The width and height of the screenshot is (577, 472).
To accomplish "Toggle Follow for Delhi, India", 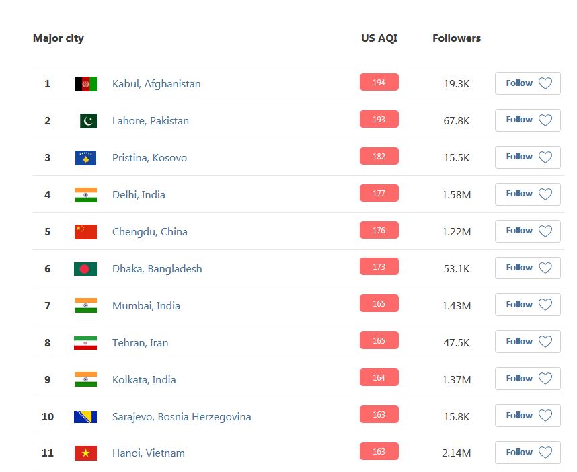I will click(x=528, y=194).
